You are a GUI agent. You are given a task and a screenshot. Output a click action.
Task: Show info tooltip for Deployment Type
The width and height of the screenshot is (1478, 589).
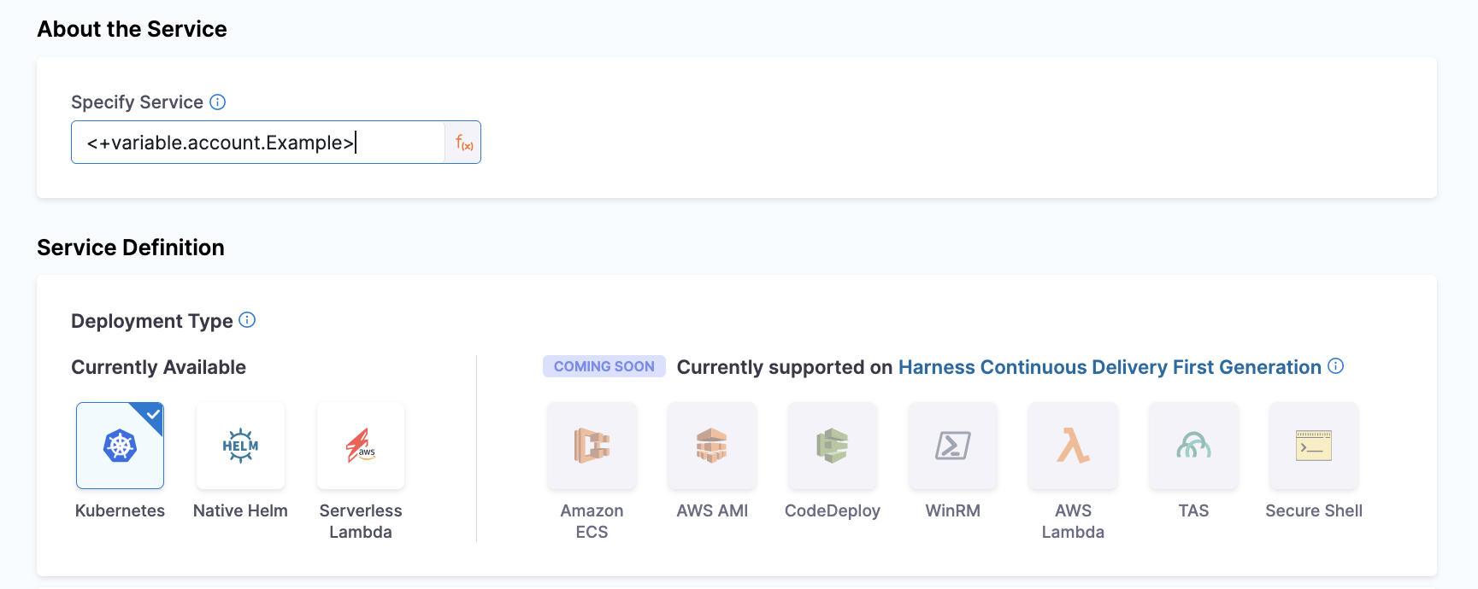point(247,320)
